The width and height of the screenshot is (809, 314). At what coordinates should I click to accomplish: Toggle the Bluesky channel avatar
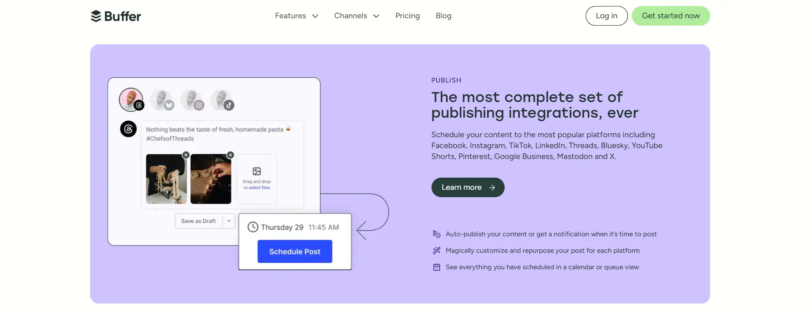tap(162, 99)
